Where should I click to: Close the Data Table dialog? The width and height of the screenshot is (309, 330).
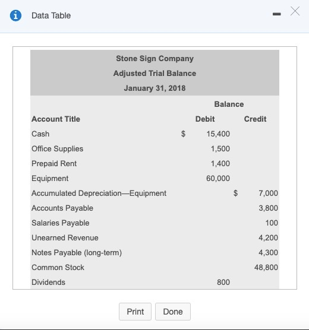295,11
